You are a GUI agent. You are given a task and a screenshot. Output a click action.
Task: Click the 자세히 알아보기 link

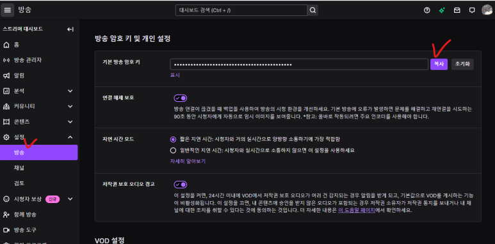pyautogui.click(x=188, y=161)
